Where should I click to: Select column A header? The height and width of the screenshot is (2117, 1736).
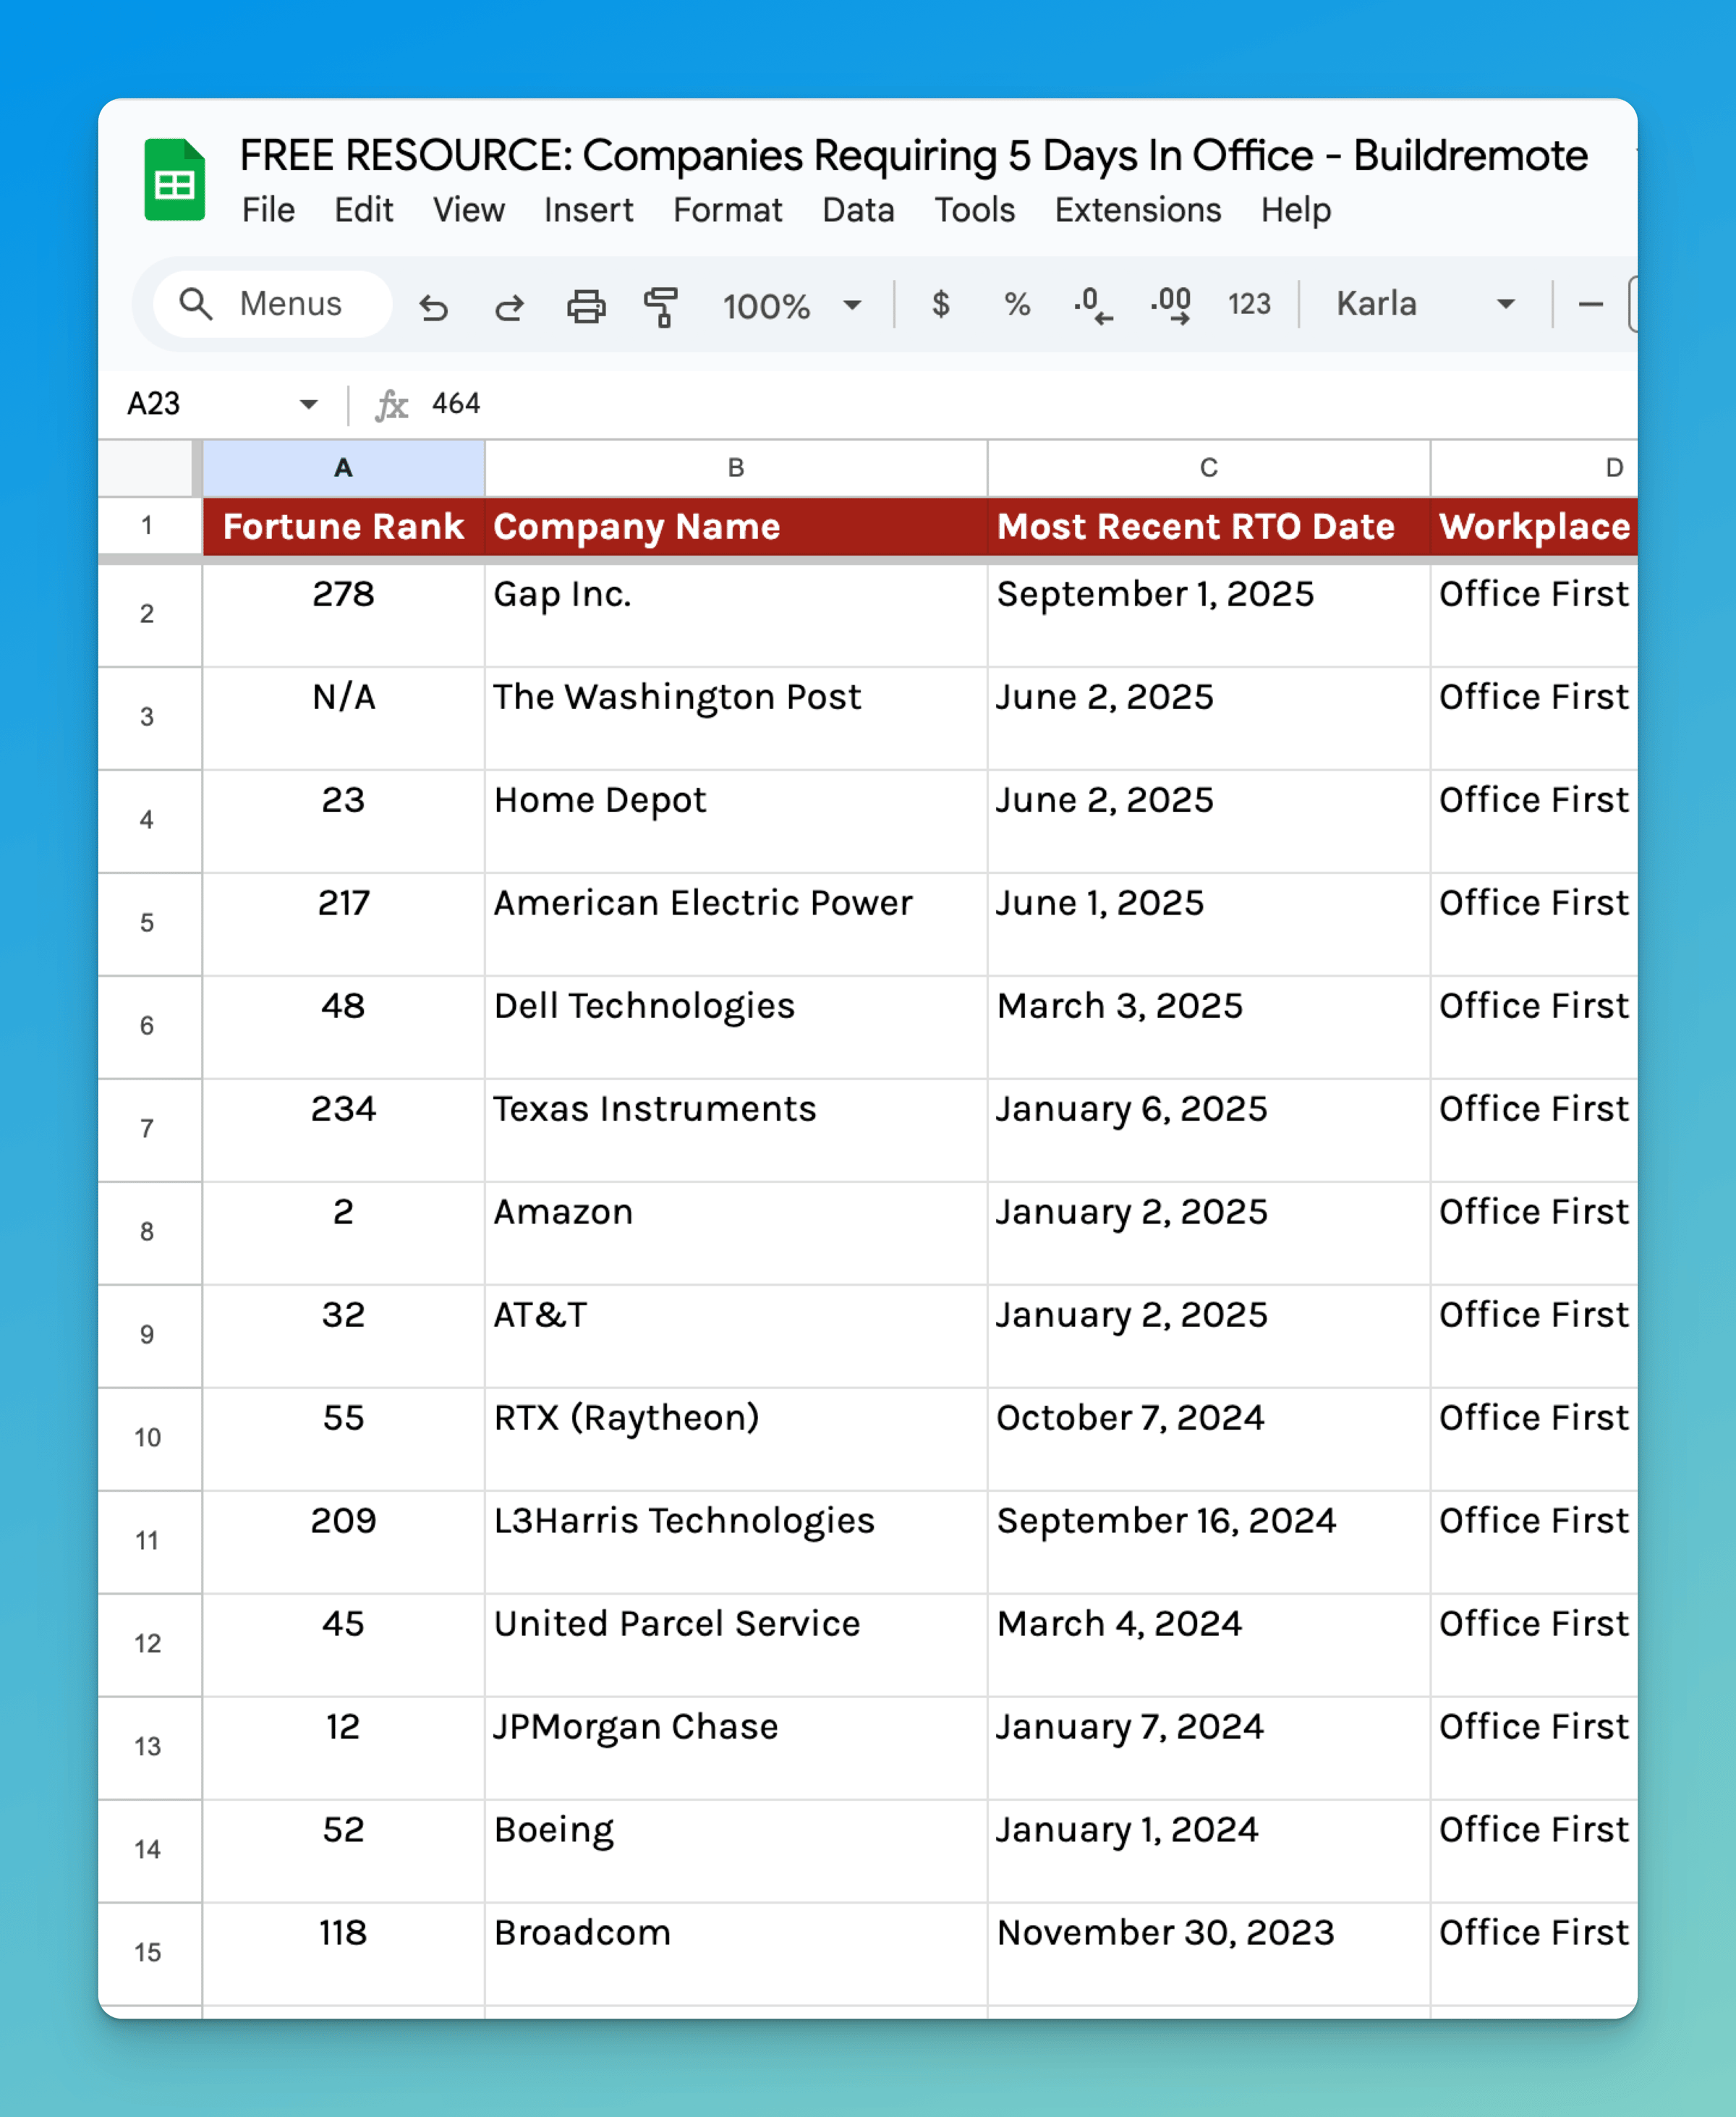click(x=343, y=468)
